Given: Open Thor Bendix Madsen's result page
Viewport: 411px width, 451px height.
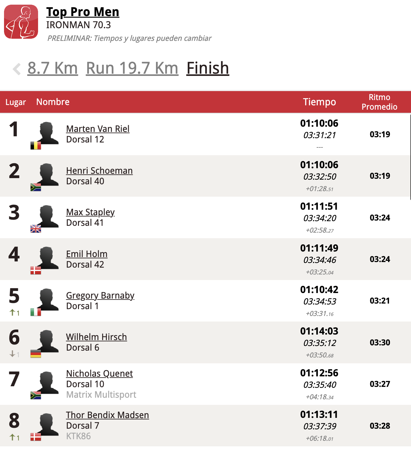Looking at the screenshot, I should pyautogui.click(x=107, y=415).
